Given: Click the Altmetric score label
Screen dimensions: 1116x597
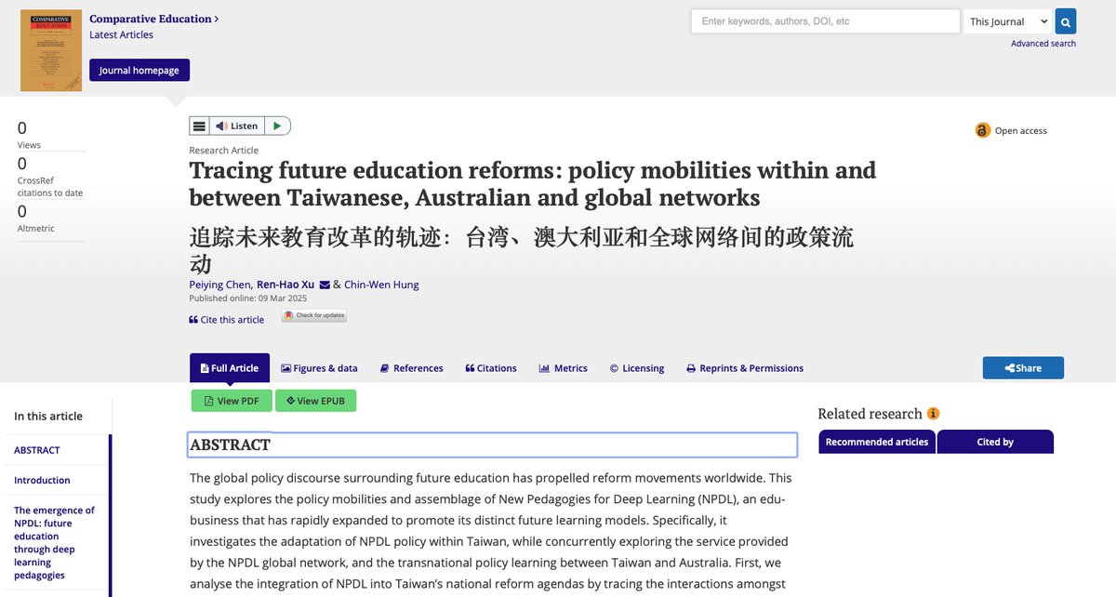Looking at the screenshot, I should [x=36, y=229].
